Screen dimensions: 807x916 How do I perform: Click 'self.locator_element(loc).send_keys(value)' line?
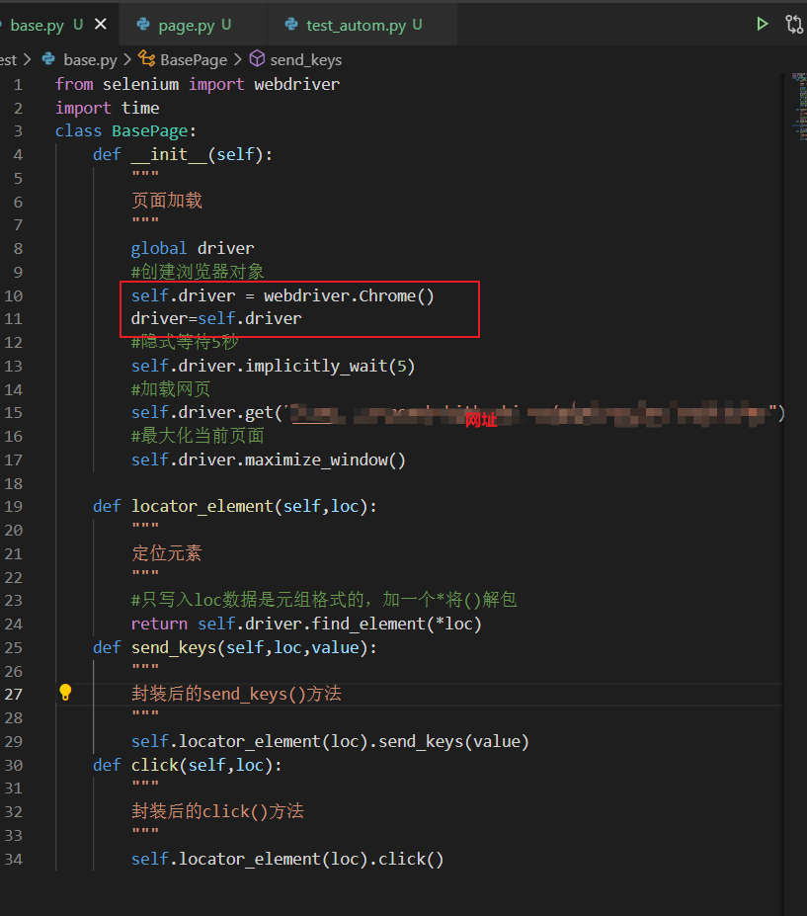330,741
